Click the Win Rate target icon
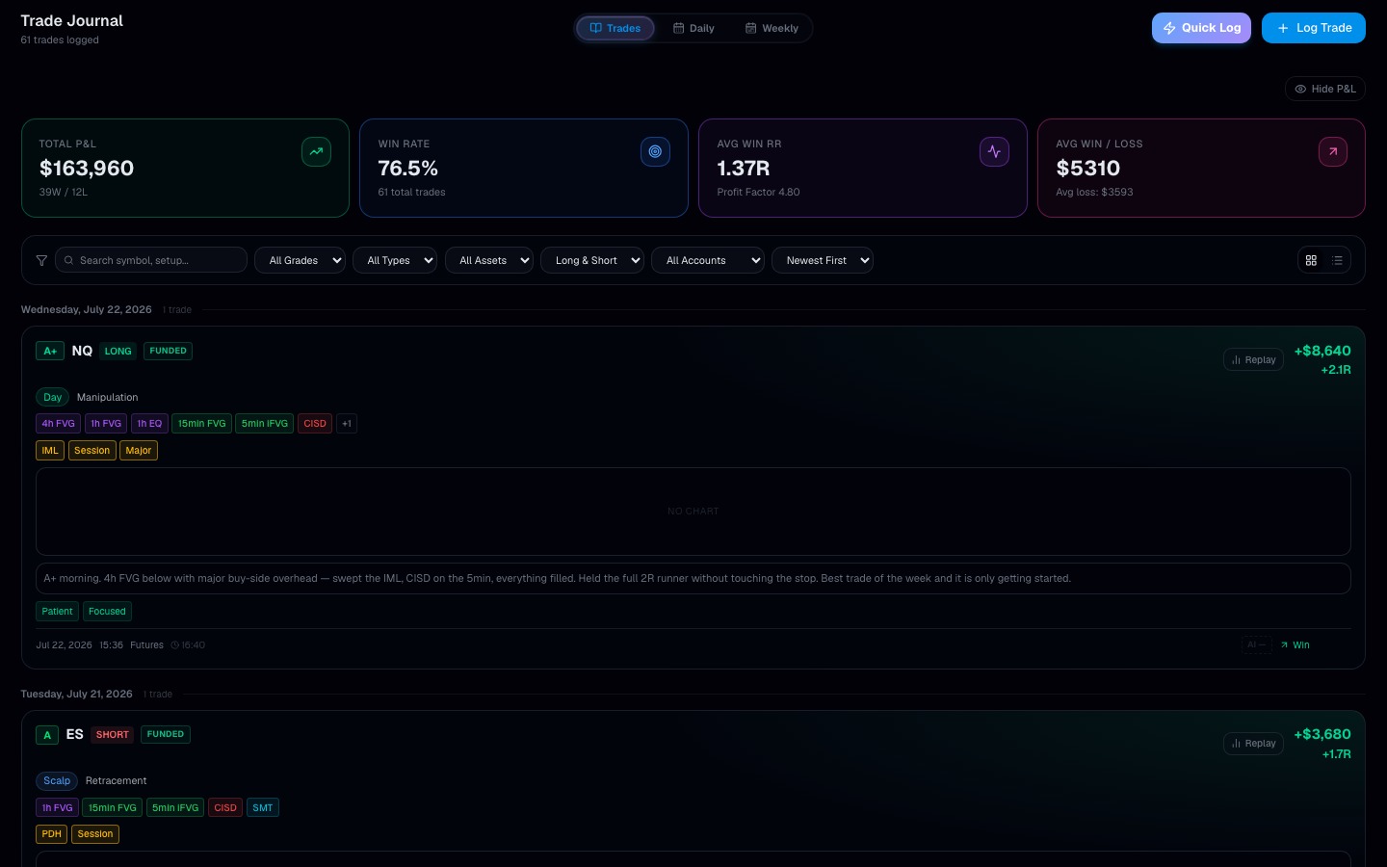1387x867 pixels. (655, 151)
